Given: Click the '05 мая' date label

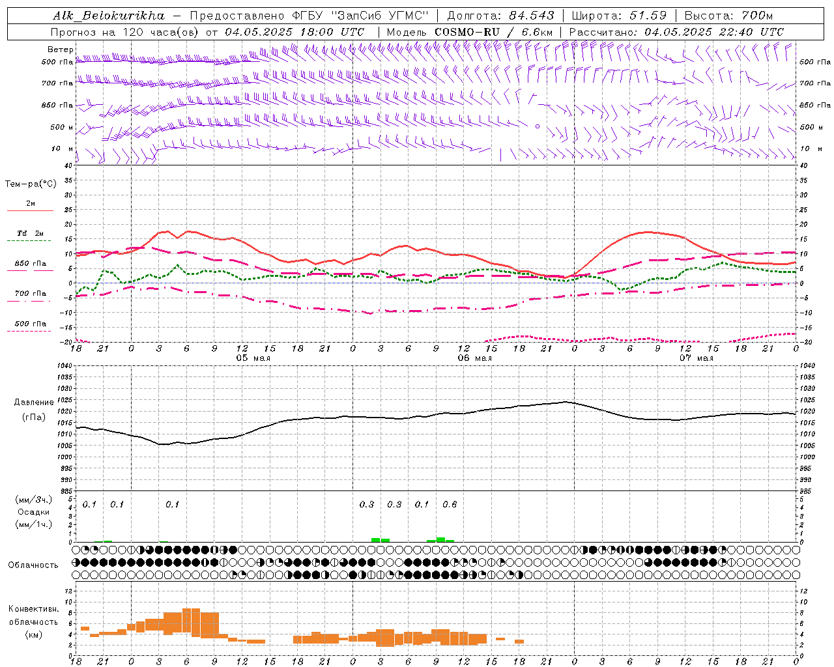Looking at the screenshot, I should coord(253,358).
